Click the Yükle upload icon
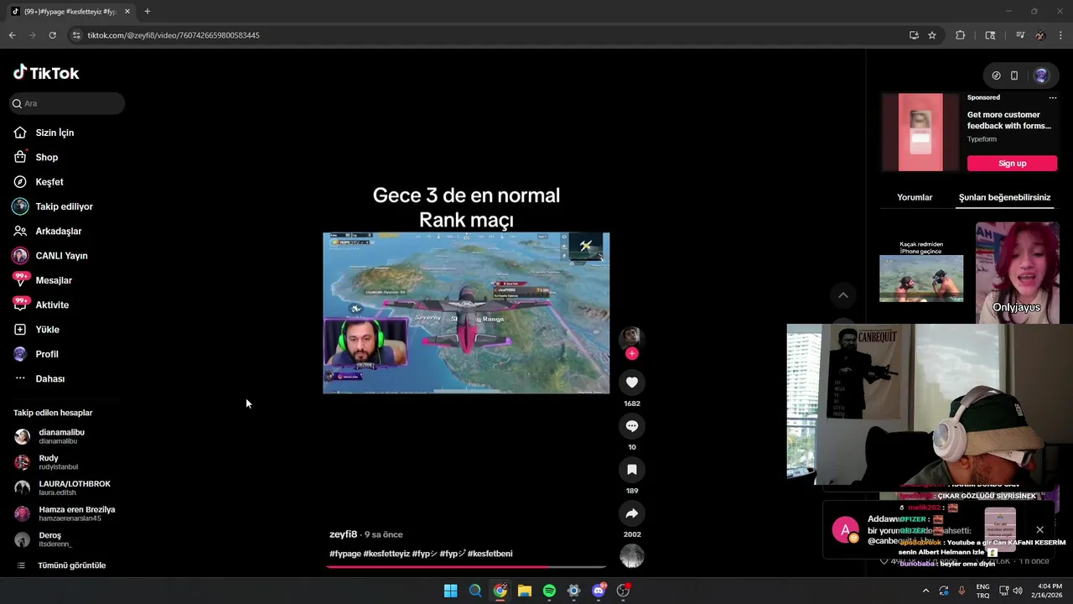Image resolution: width=1073 pixels, height=604 pixels. pos(20,330)
